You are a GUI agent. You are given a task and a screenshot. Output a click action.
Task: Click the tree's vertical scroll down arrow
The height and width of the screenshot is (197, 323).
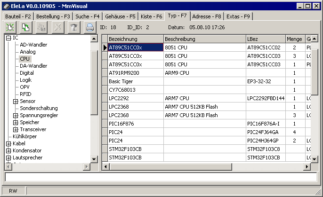94,159
